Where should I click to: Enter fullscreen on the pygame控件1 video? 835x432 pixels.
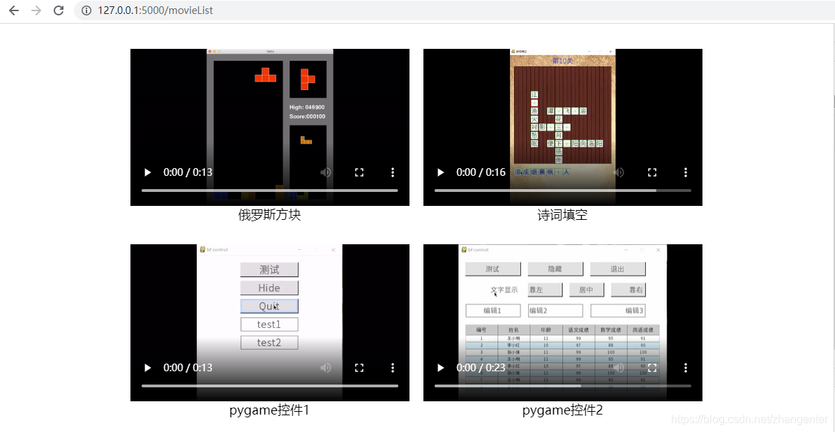(x=359, y=368)
